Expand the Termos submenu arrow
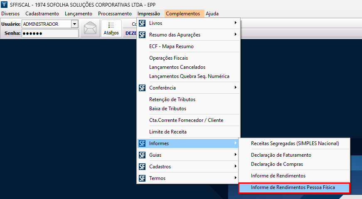Viewport: 362px width, 199px height. (x=236, y=178)
